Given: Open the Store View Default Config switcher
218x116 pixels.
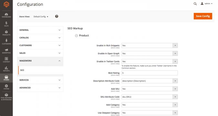Looking at the screenshot, I should [41, 17].
